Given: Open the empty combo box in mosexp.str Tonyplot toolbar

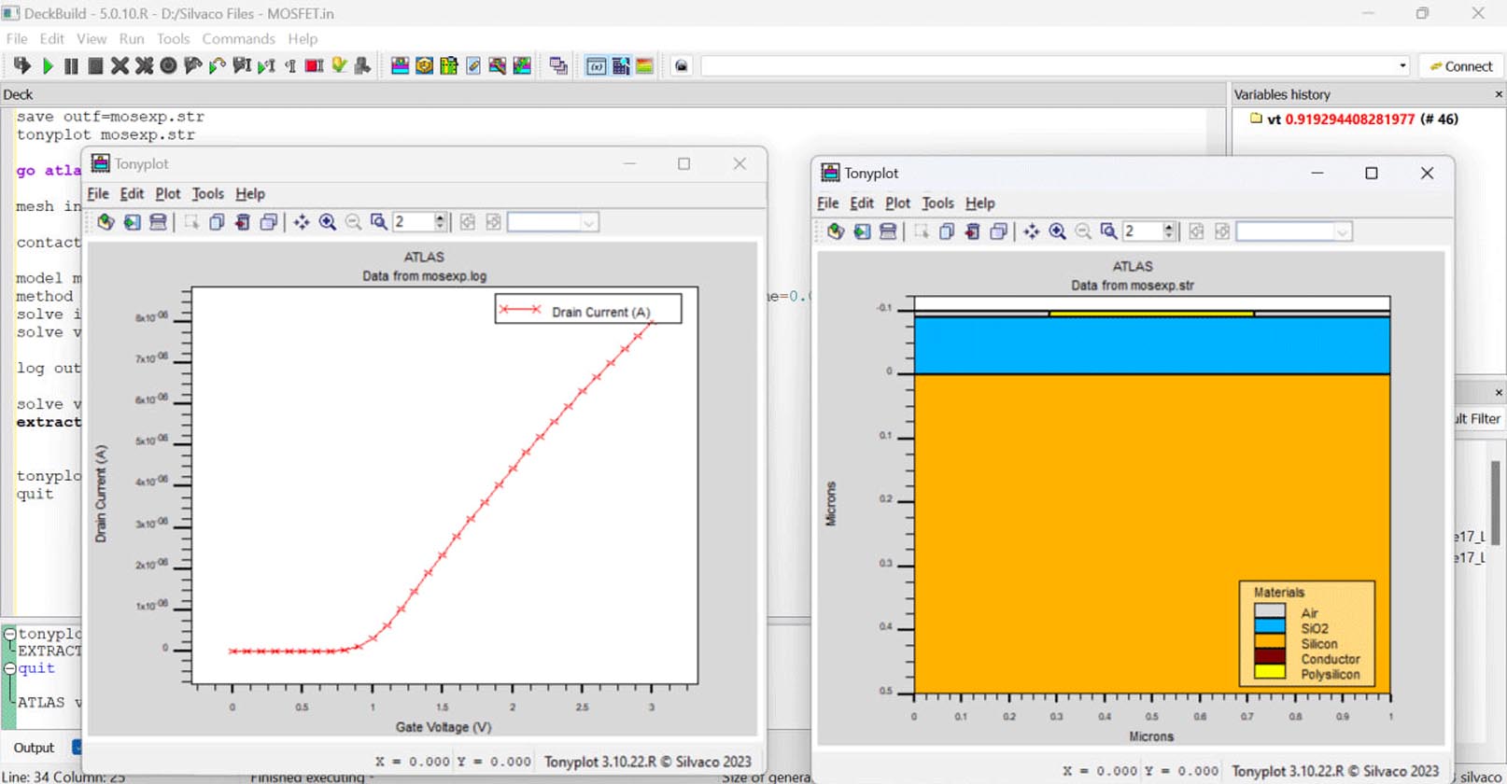Looking at the screenshot, I should coord(1293,231).
